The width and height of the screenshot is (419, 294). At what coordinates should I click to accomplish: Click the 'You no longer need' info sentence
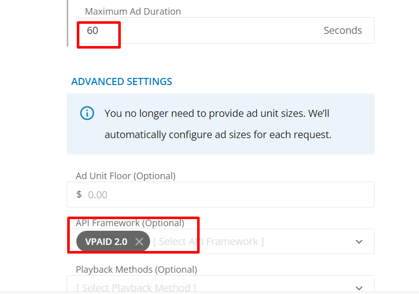pyautogui.click(x=217, y=113)
